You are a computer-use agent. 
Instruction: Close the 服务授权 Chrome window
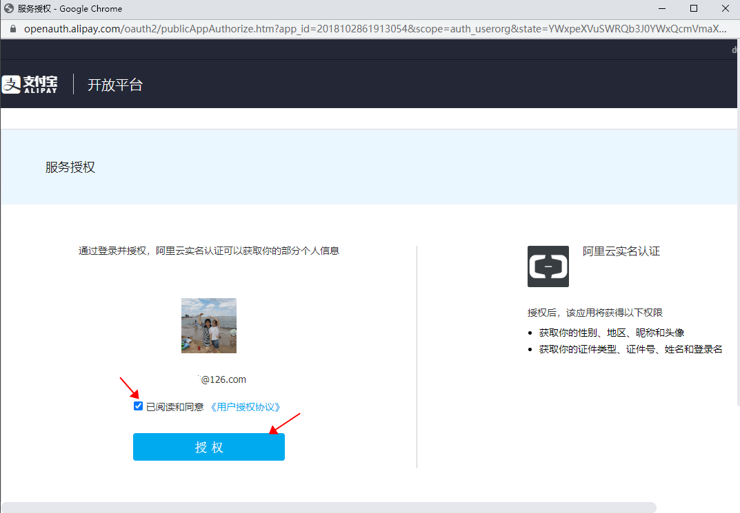726,8
